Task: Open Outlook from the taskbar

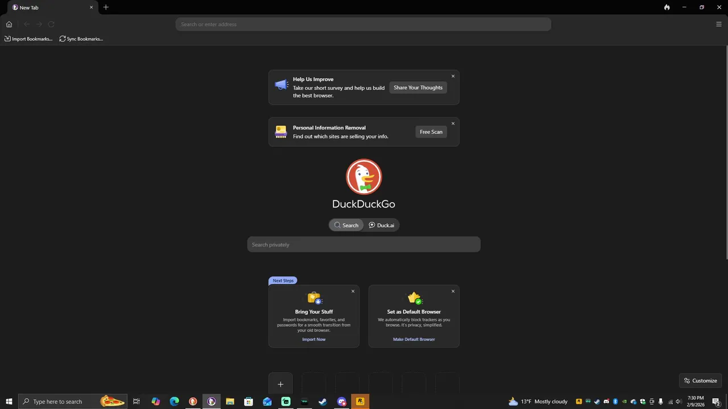Action: [x=267, y=402]
